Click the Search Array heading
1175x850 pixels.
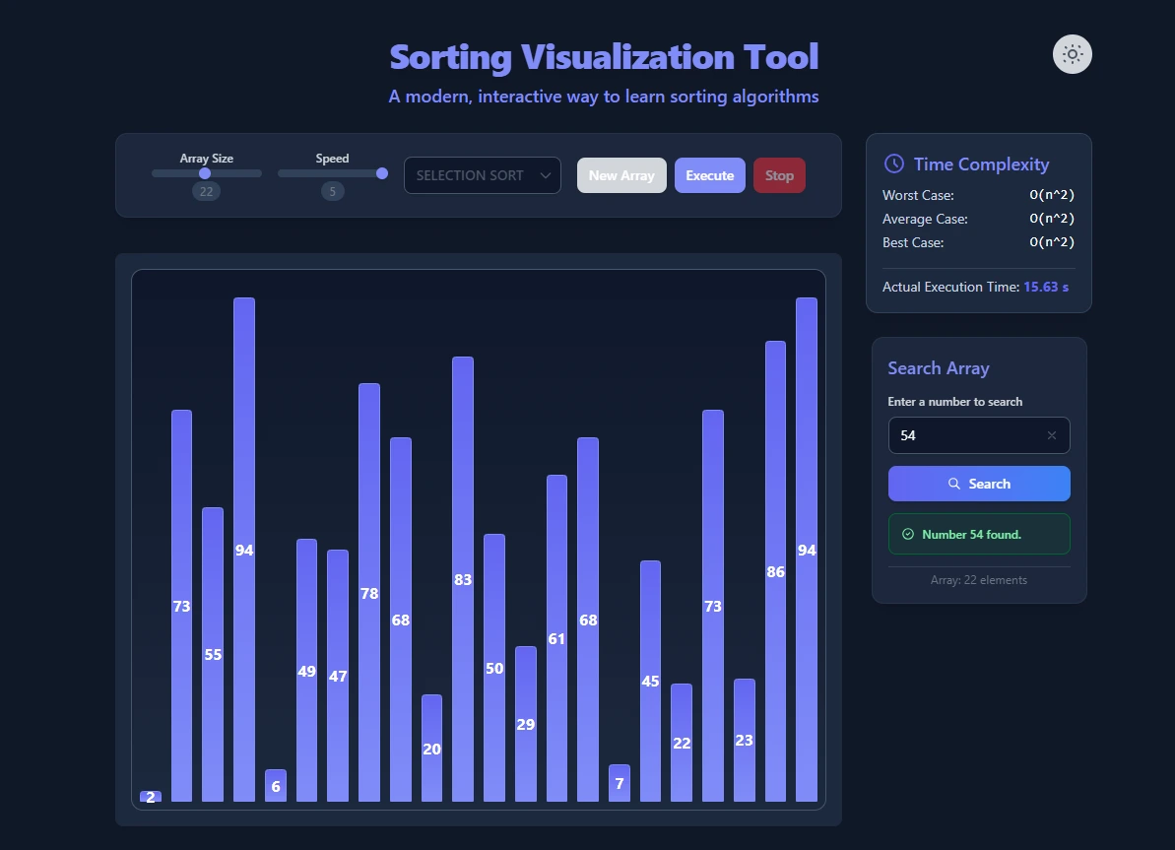pos(939,368)
